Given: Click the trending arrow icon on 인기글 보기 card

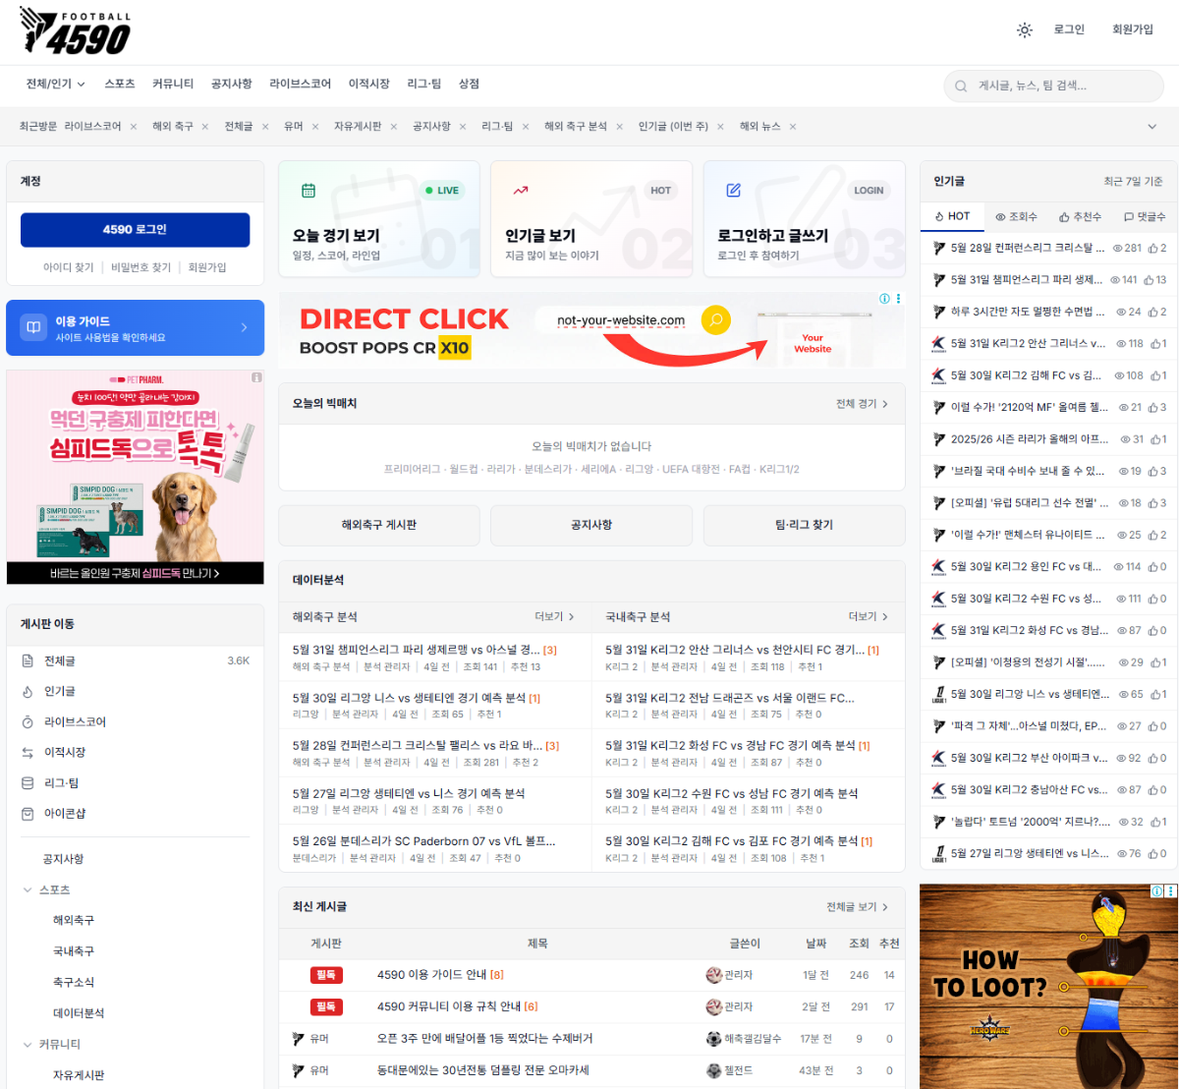Looking at the screenshot, I should point(521,191).
